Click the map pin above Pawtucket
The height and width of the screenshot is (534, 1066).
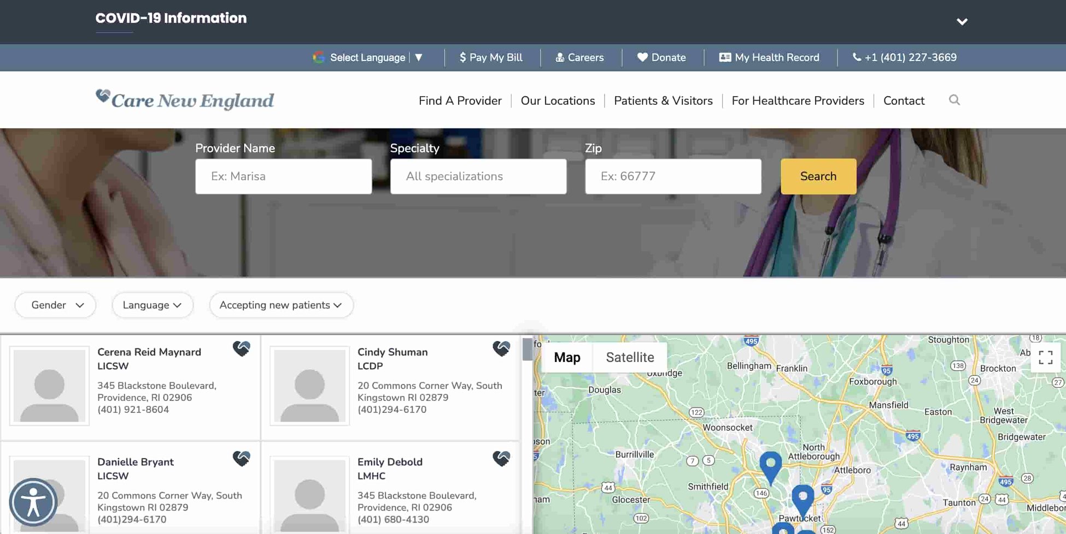(x=803, y=501)
